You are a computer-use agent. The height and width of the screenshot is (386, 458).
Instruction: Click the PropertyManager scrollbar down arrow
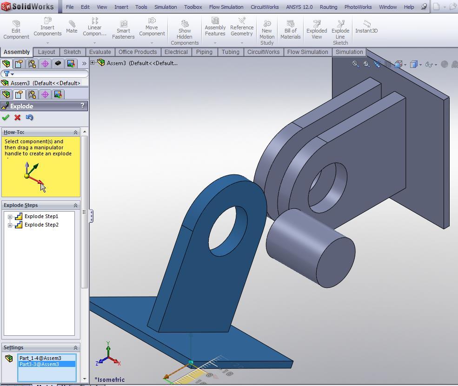click(85, 379)
